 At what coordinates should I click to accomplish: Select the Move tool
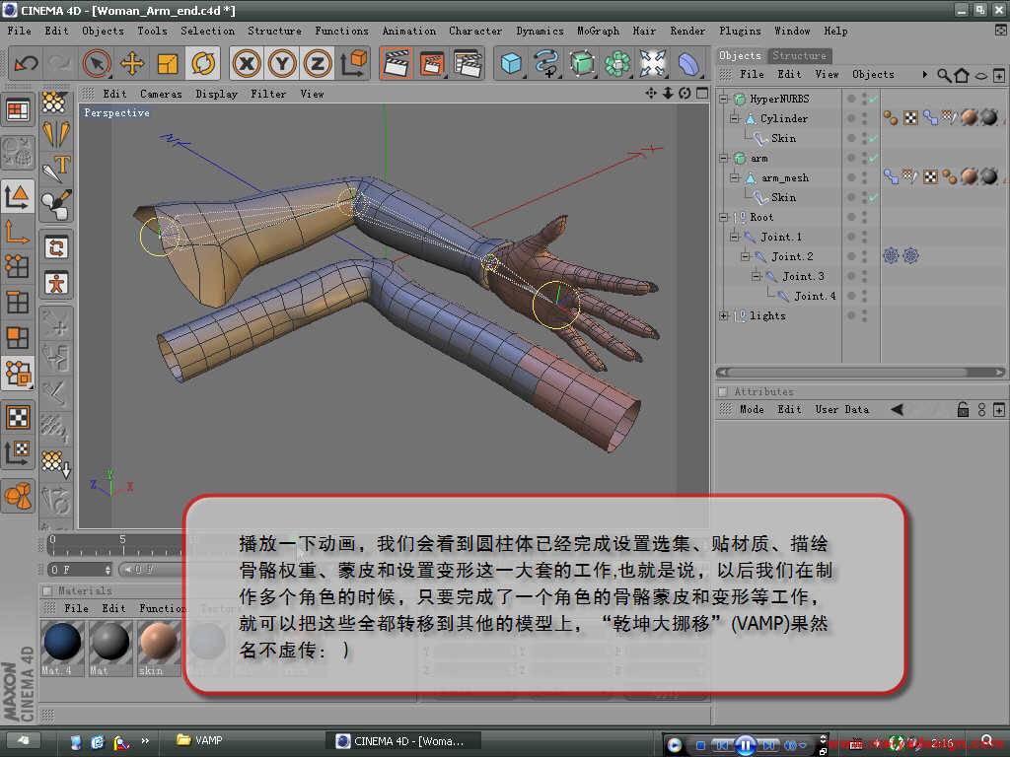click(131, 63)
